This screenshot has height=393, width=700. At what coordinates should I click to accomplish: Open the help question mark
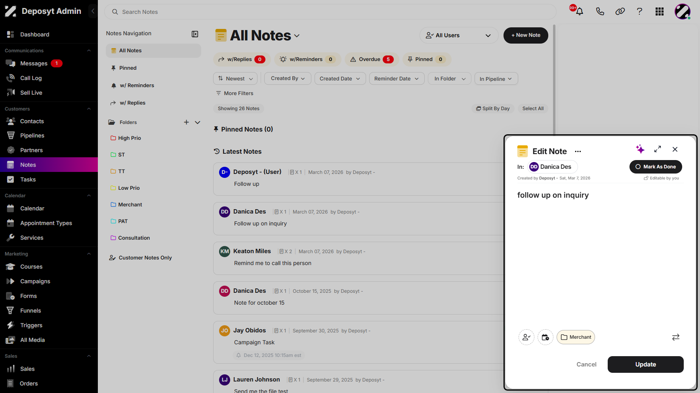tap(639, 11)
